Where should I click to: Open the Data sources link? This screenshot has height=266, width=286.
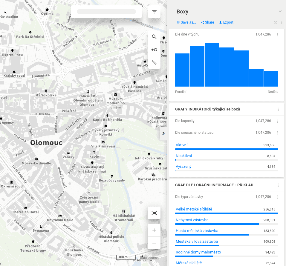click(149, 257)
